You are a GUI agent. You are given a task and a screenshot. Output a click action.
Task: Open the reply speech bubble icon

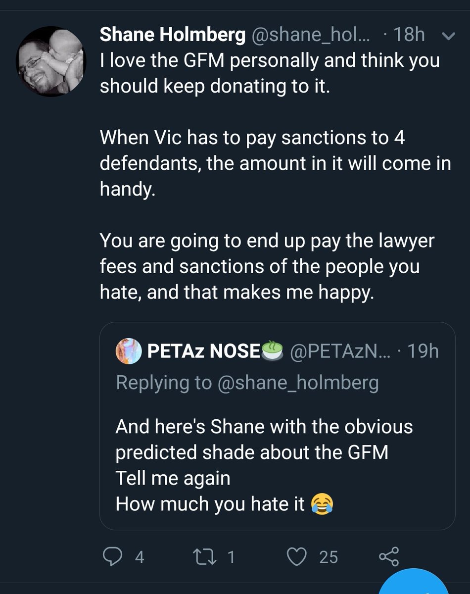pos(114,557)
